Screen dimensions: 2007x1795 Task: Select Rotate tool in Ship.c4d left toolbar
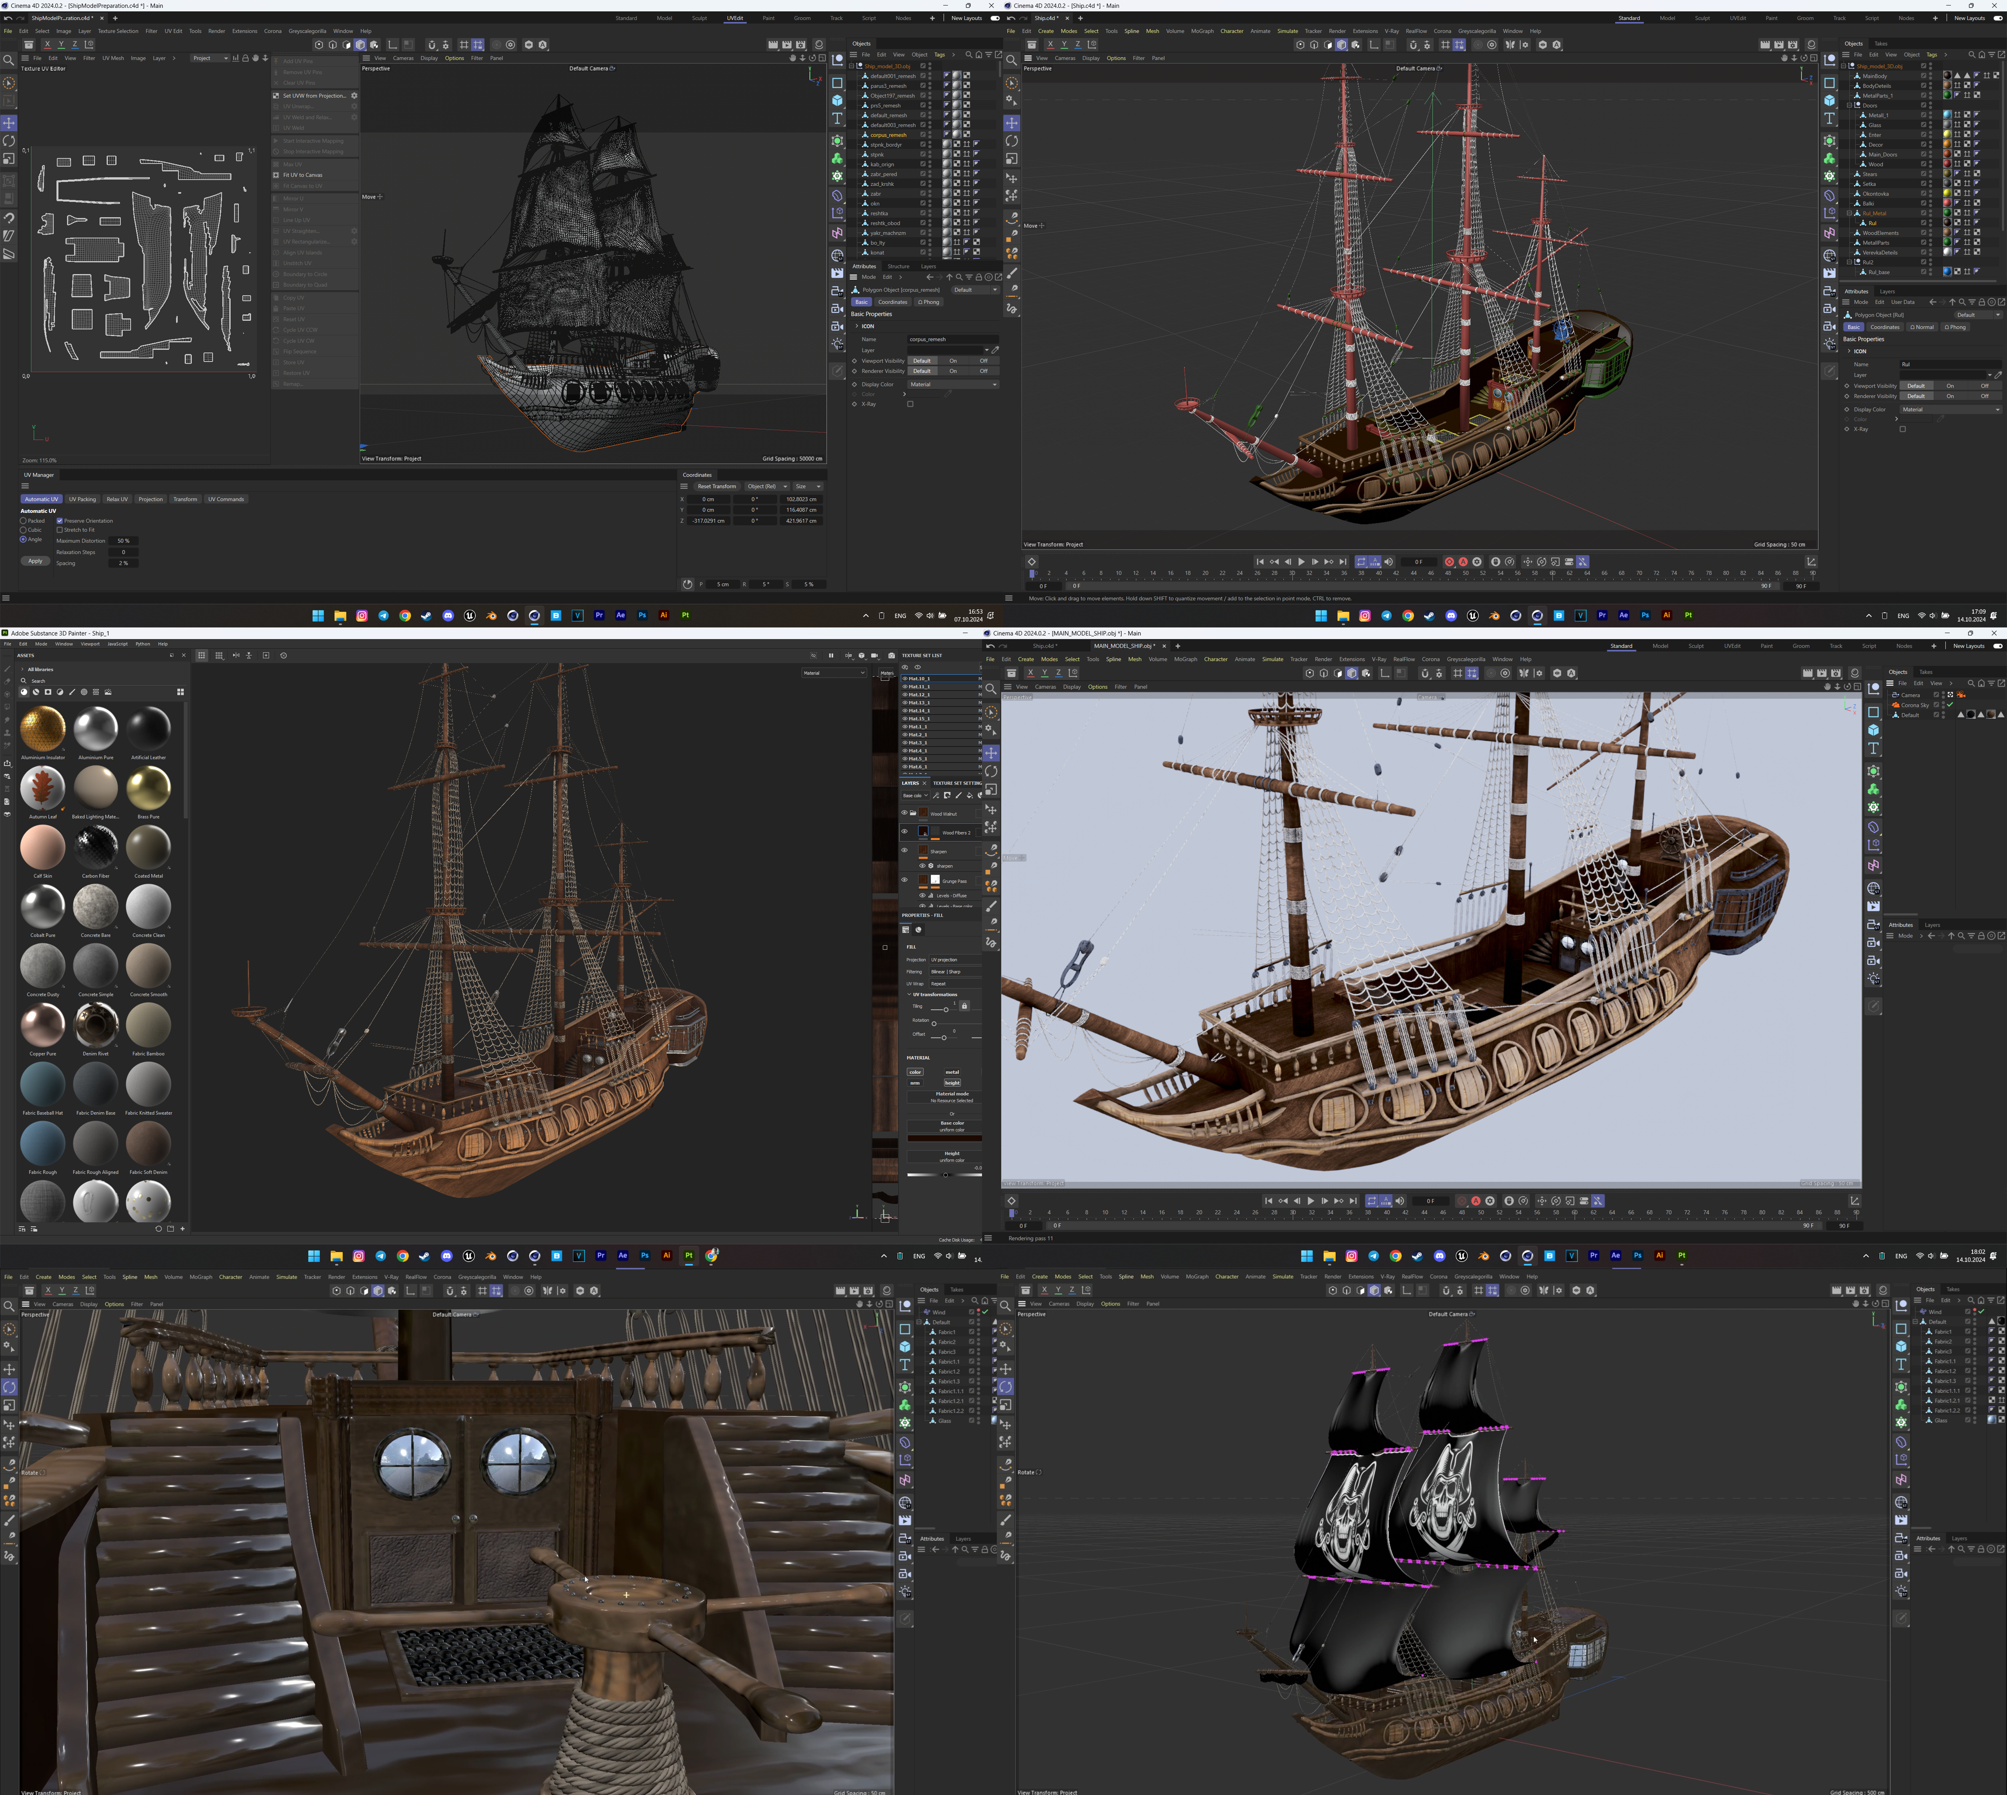[x=1012, y=141]
